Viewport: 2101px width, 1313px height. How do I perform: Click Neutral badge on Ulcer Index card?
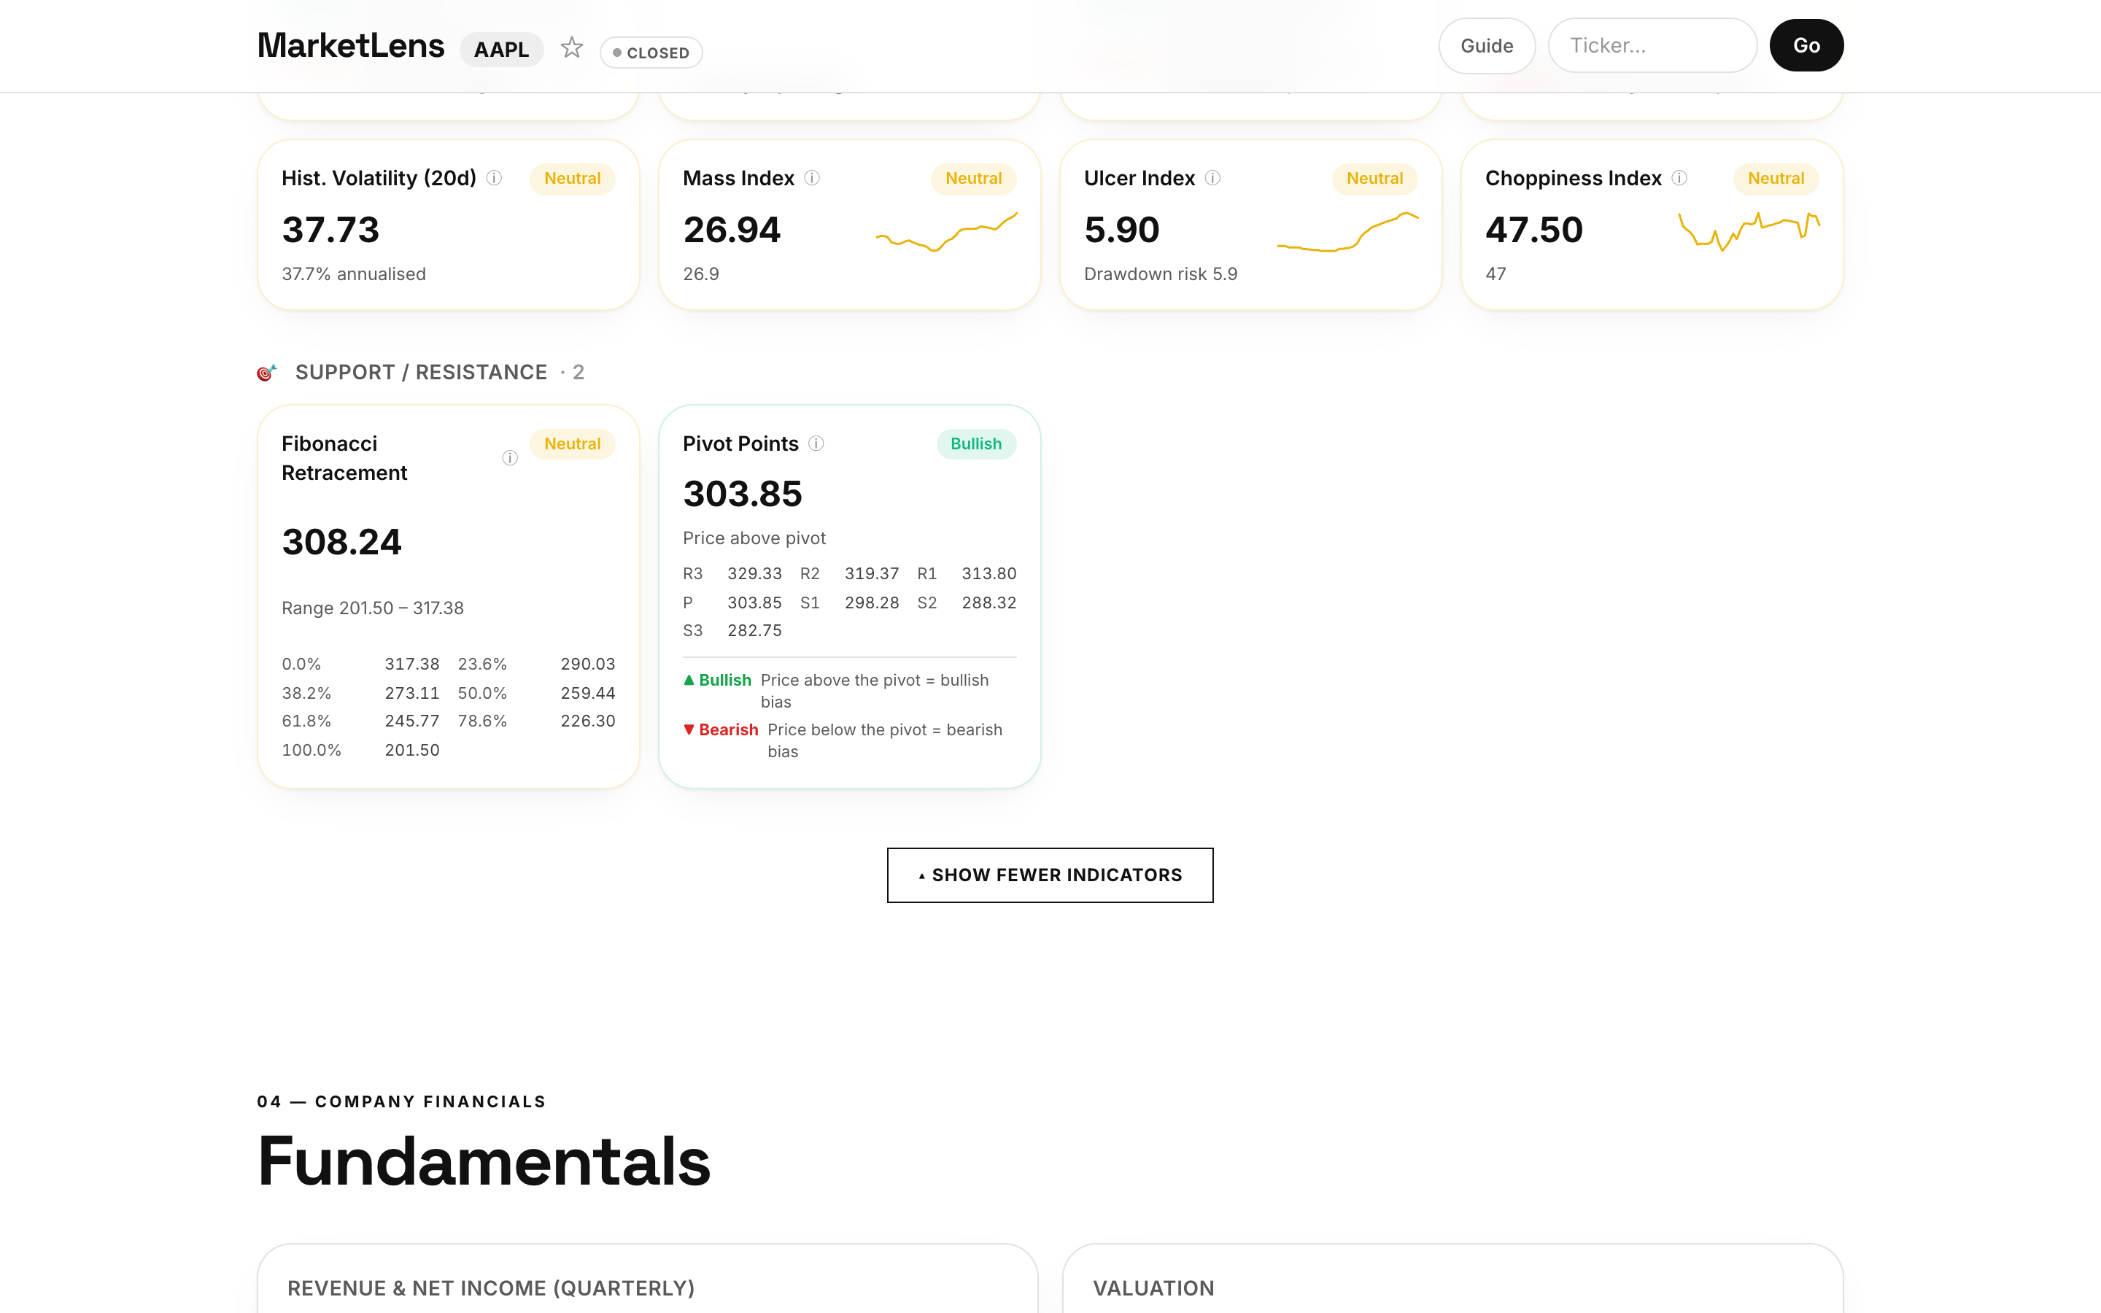tap(1374, 178)
